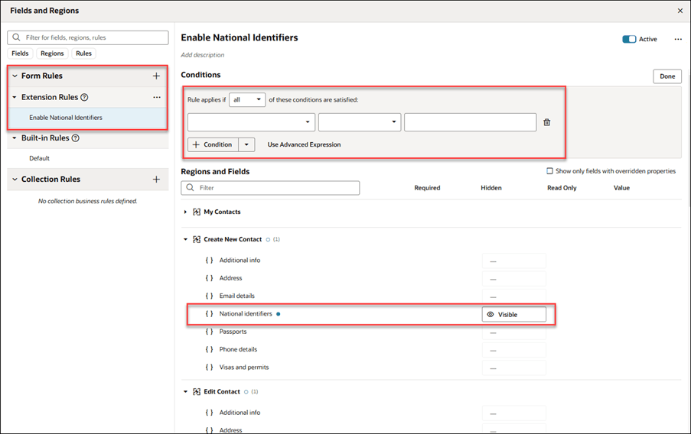Screen dimensions: 691x434
Task: Add a new form rule with plus icon
Action: (x=156, y=76)
